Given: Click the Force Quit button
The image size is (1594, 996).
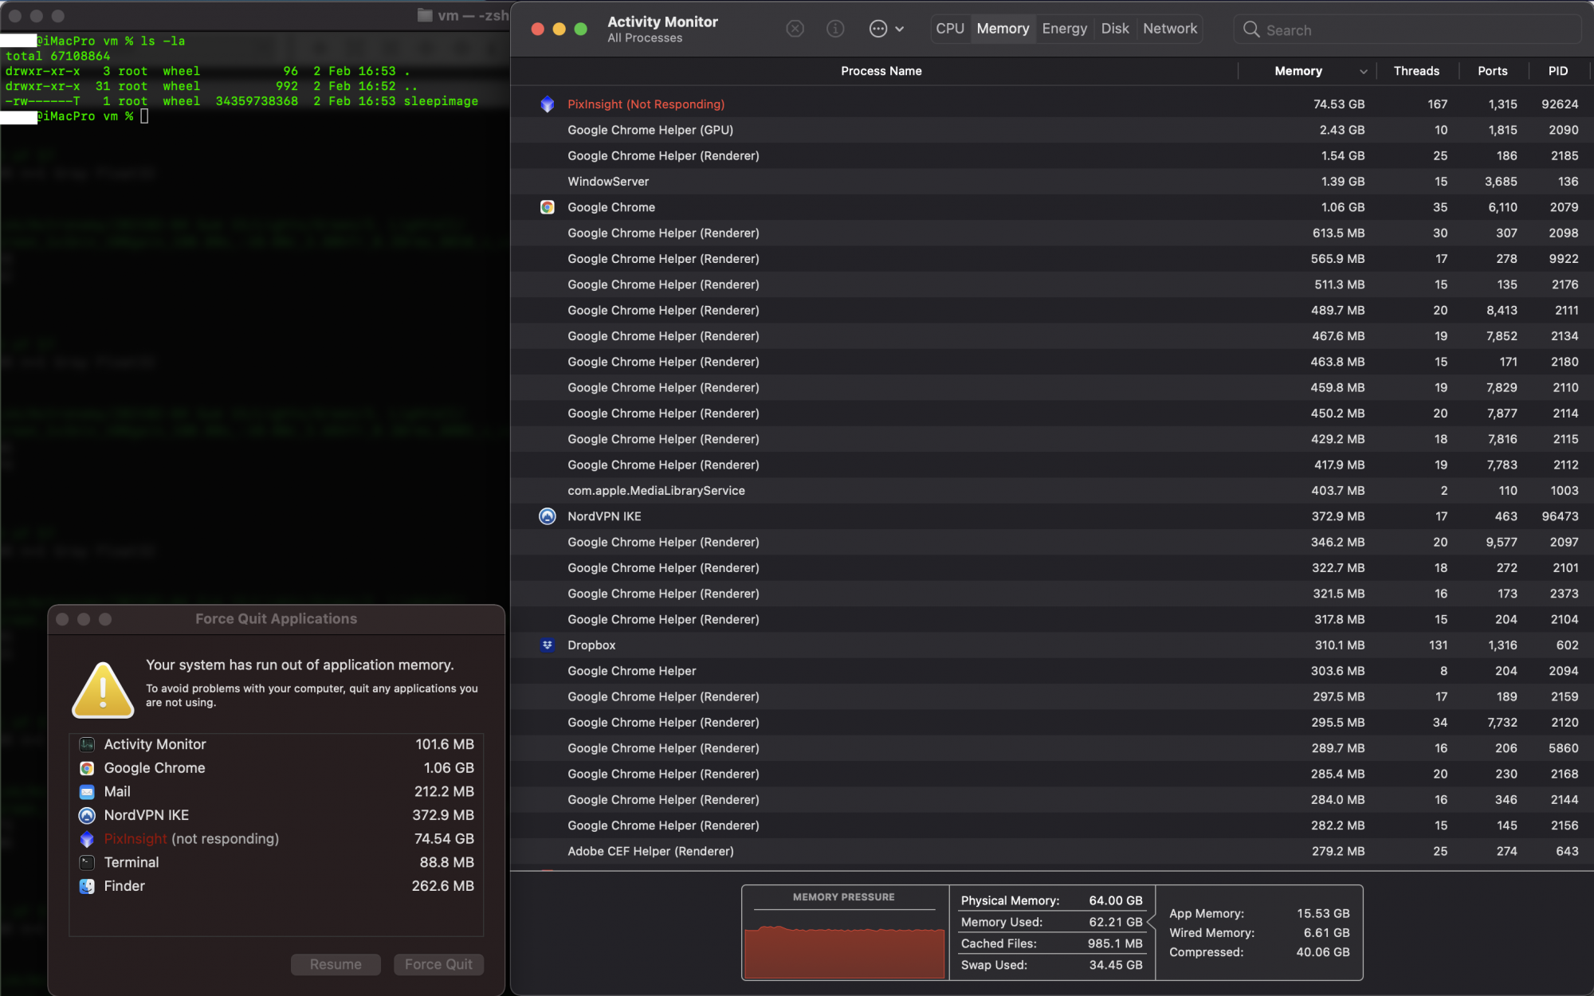Looking at the screenshot, I should point(438,964).
